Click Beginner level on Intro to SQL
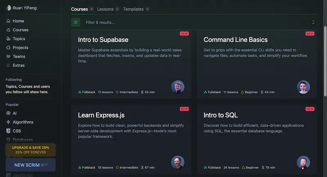 coord(250,168)
